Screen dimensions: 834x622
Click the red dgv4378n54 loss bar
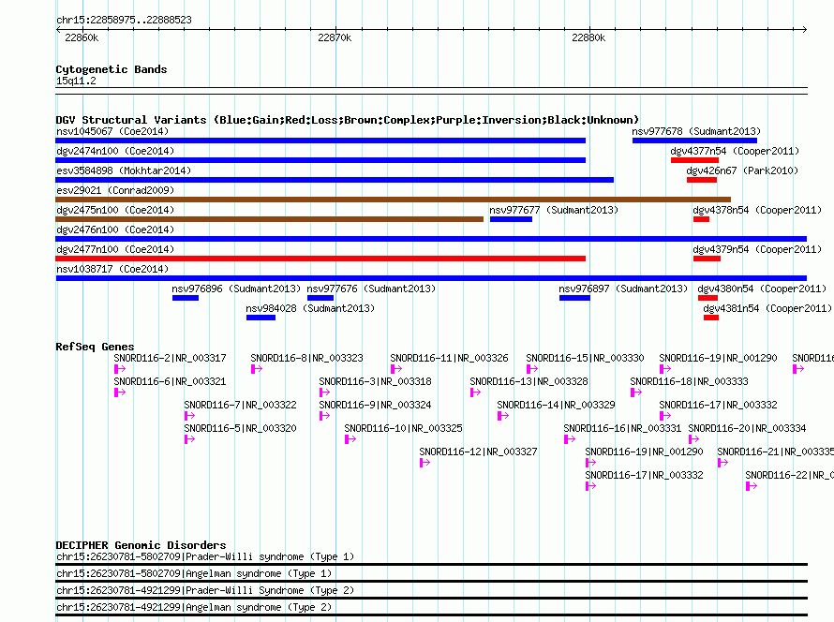pos(701,219)
